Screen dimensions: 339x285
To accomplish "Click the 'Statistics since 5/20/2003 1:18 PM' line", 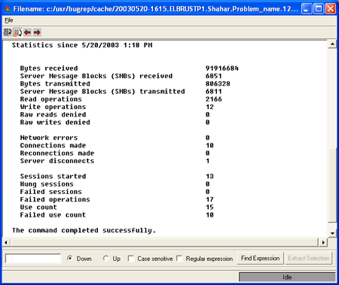I will click(82, 45).
